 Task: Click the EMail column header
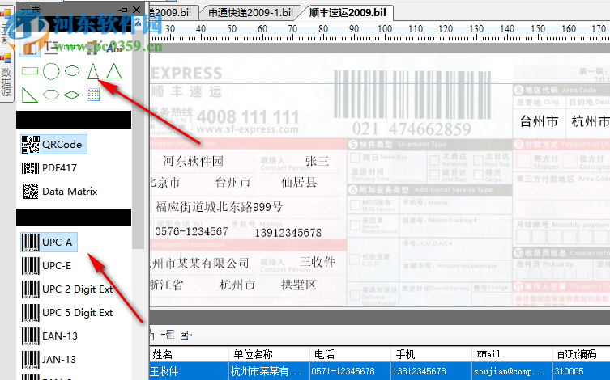(512, 354)
